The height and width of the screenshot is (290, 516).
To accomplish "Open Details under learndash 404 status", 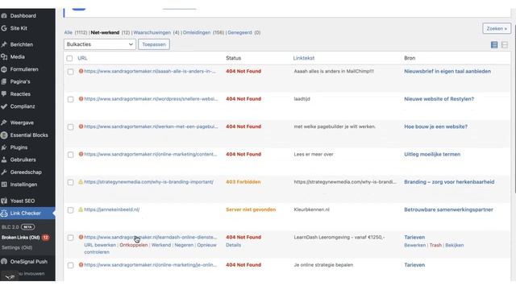I will (233, 245).
